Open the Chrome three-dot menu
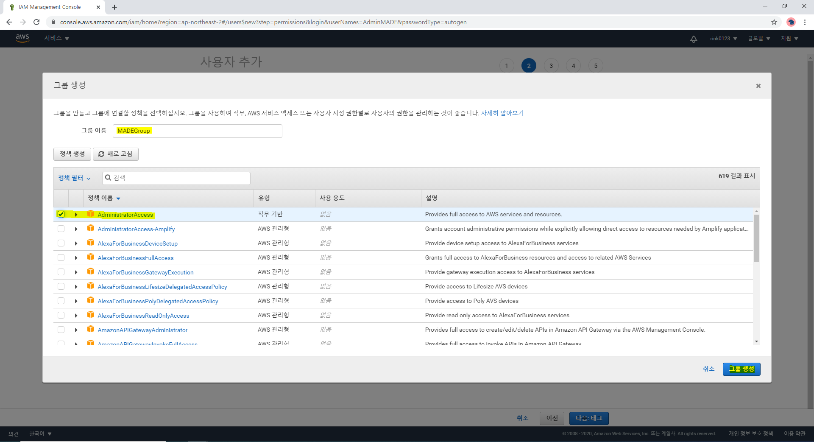The image size is (814, 442). [805, 22]
